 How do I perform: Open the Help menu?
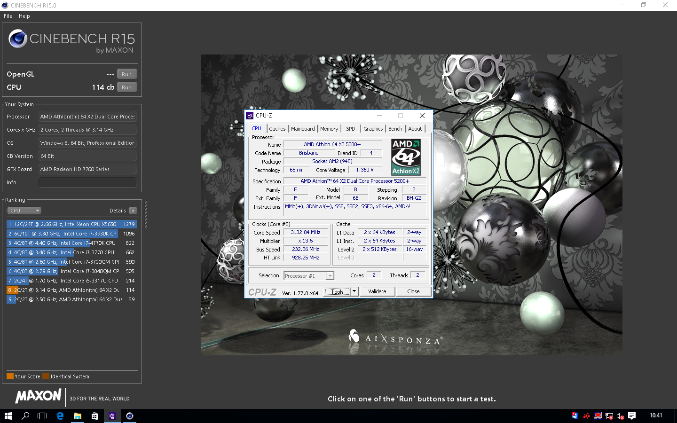[24, 16]
